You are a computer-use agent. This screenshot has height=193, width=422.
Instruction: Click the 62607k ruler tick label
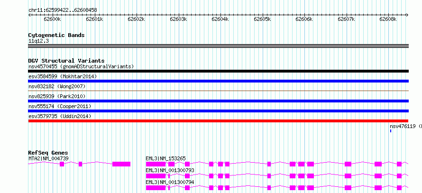click(346, 19)
